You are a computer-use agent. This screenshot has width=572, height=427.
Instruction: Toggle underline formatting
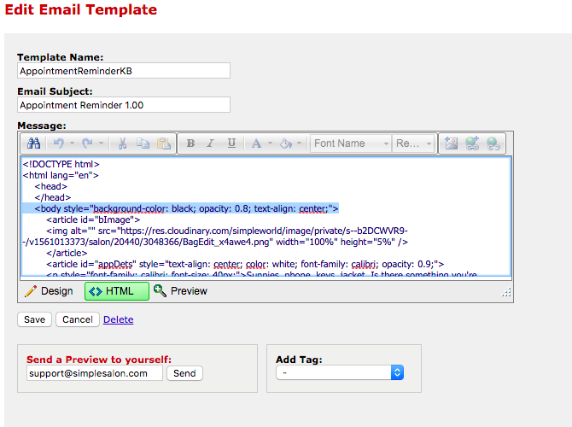[231, 143]
